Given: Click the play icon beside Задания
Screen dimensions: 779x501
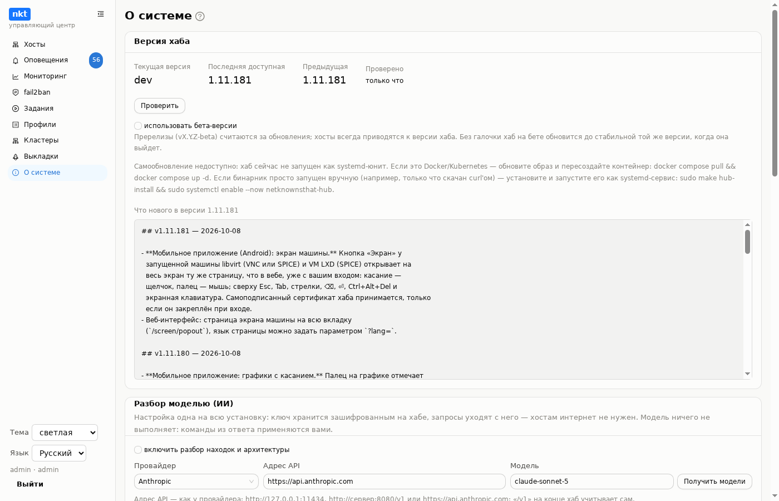Looking at the screenshot, I should tap(16, 109).
